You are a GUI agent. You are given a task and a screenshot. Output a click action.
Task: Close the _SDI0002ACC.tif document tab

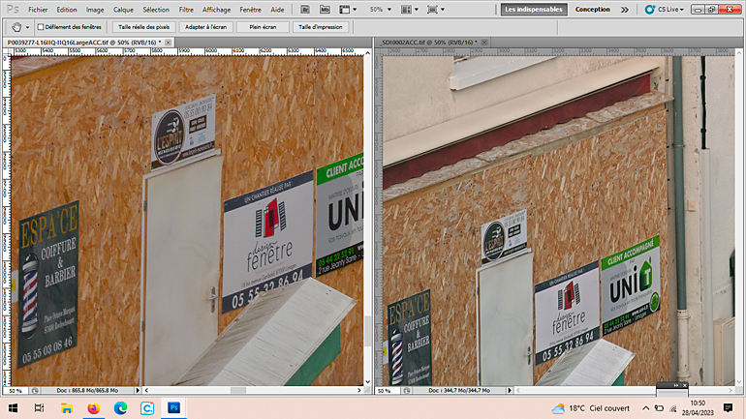tap(484, 43)
